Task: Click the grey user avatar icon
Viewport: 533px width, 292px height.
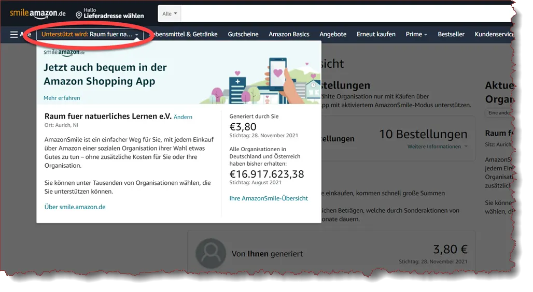Action: tap(211, 253)
